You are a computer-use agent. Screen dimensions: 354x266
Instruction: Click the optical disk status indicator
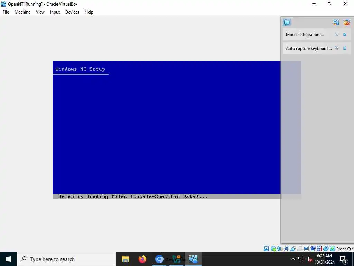tap(273, 249)
